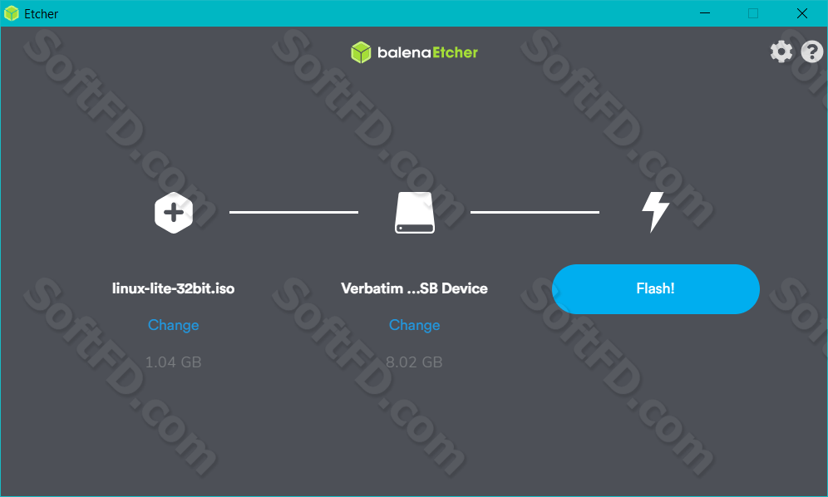Open the settings gear icon
Image resolution: width=828 pixels, height=497 pixels.
pos(781,52)
